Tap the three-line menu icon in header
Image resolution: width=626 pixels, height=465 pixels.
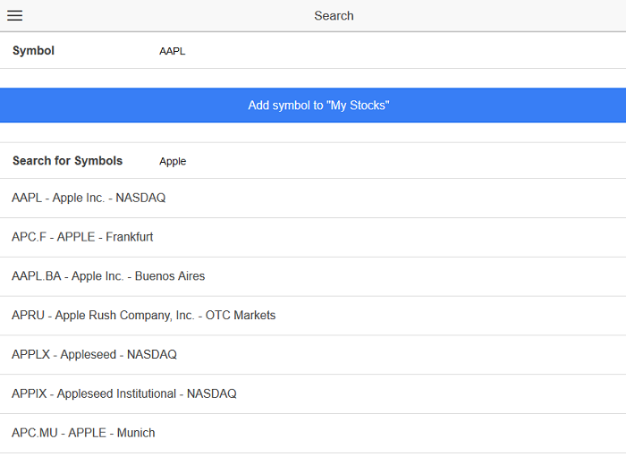[x=14, y=15]
